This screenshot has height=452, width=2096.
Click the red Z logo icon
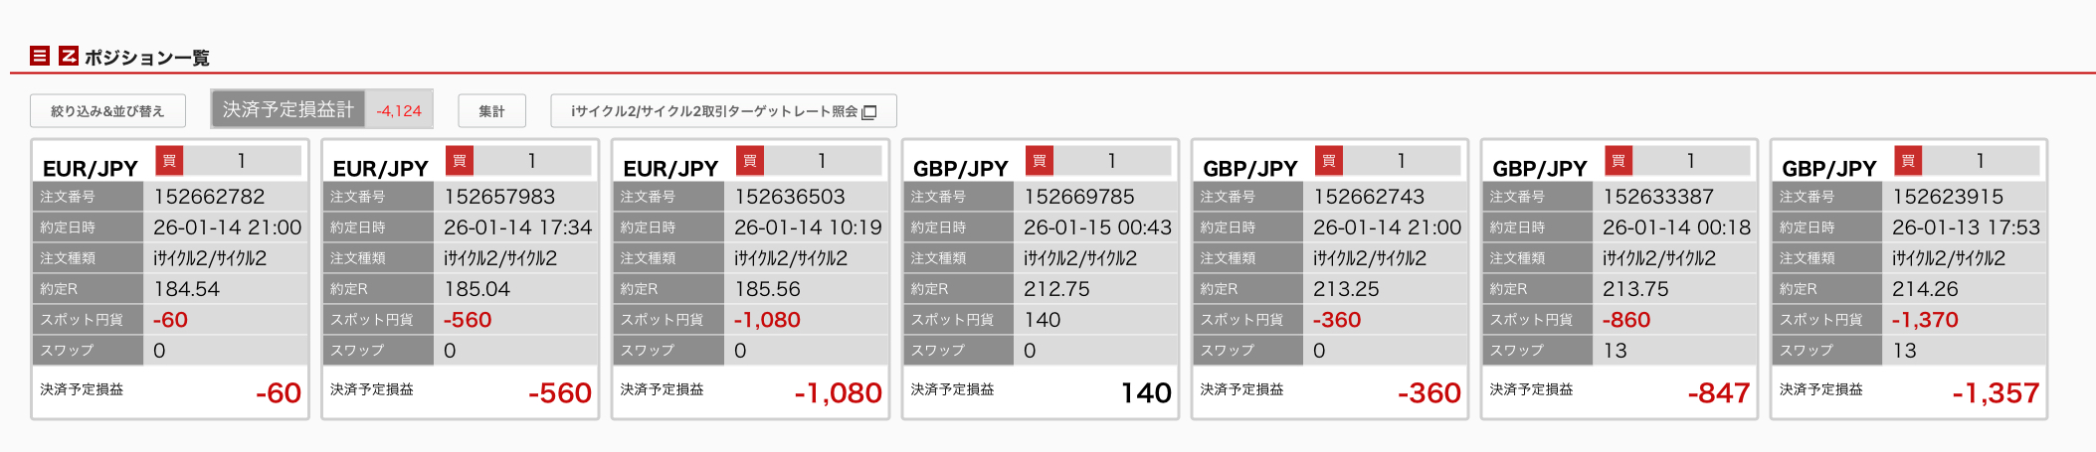[69, 56]
